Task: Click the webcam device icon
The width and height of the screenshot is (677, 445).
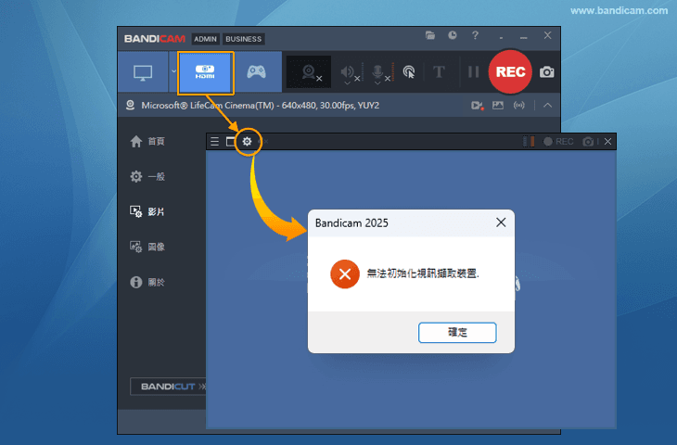Action: 130,106
